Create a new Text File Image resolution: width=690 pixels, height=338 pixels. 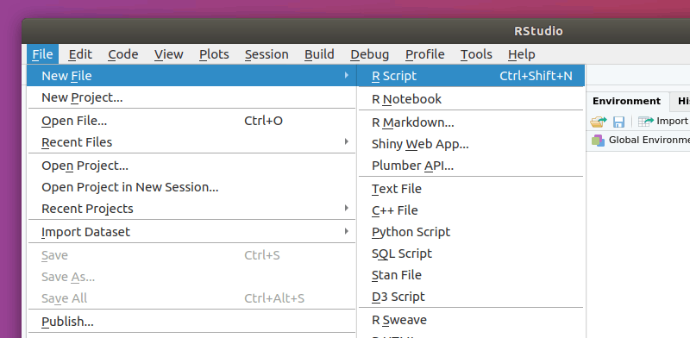pyautogui.click(x=471, y=189)
